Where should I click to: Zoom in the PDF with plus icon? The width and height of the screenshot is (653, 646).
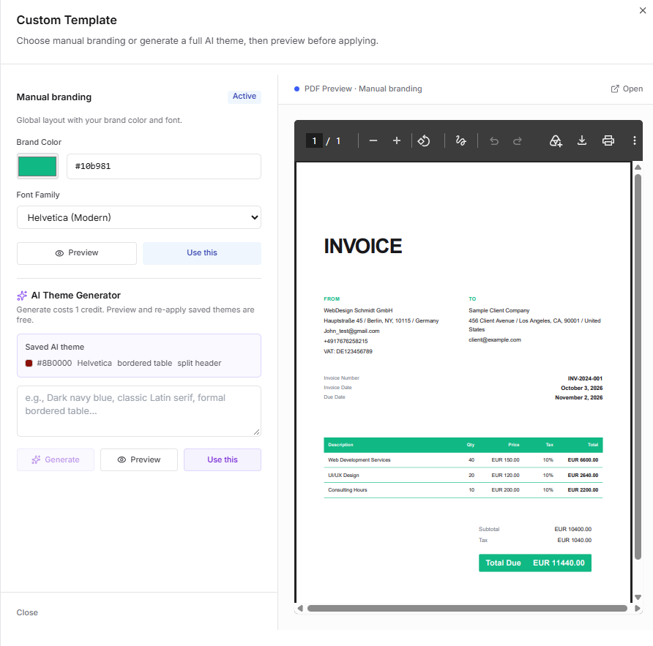[397, 141]
